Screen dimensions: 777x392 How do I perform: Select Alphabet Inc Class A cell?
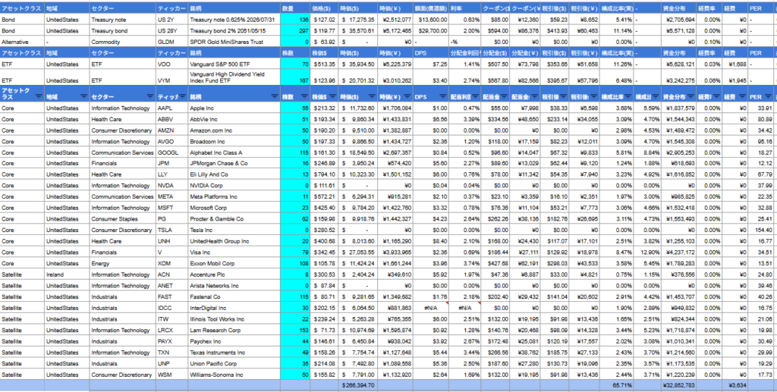click(x=234, y=152)
